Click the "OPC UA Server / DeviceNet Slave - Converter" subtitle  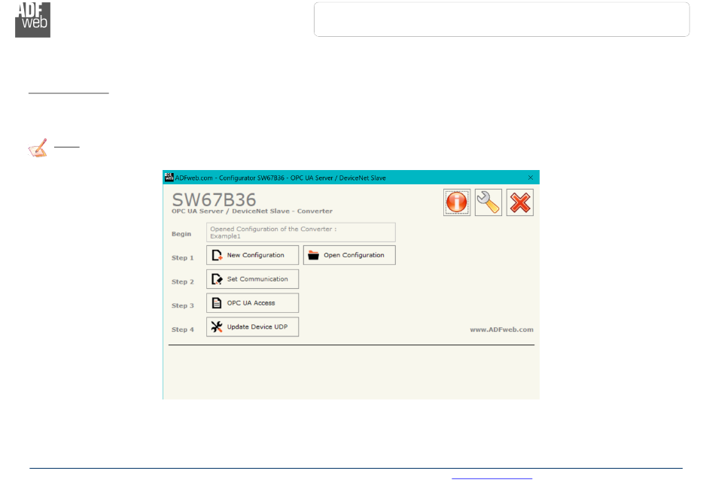click(x=251, y=211)
